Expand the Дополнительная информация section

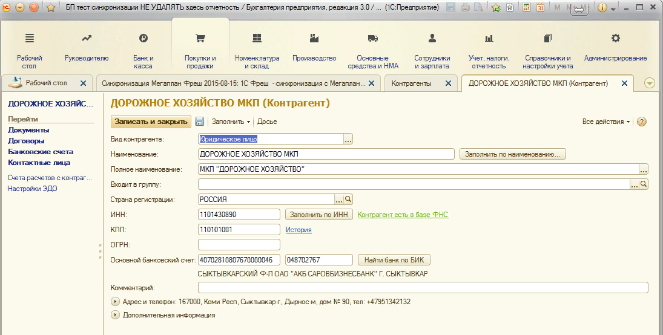click(116, 315)
